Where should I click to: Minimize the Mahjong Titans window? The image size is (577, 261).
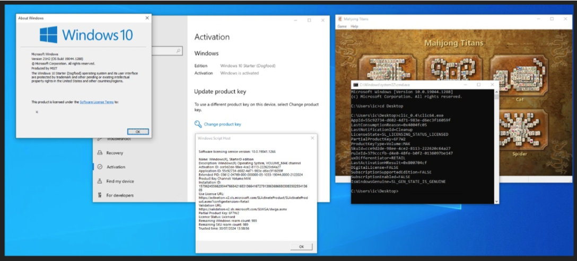tap(537, 19)
